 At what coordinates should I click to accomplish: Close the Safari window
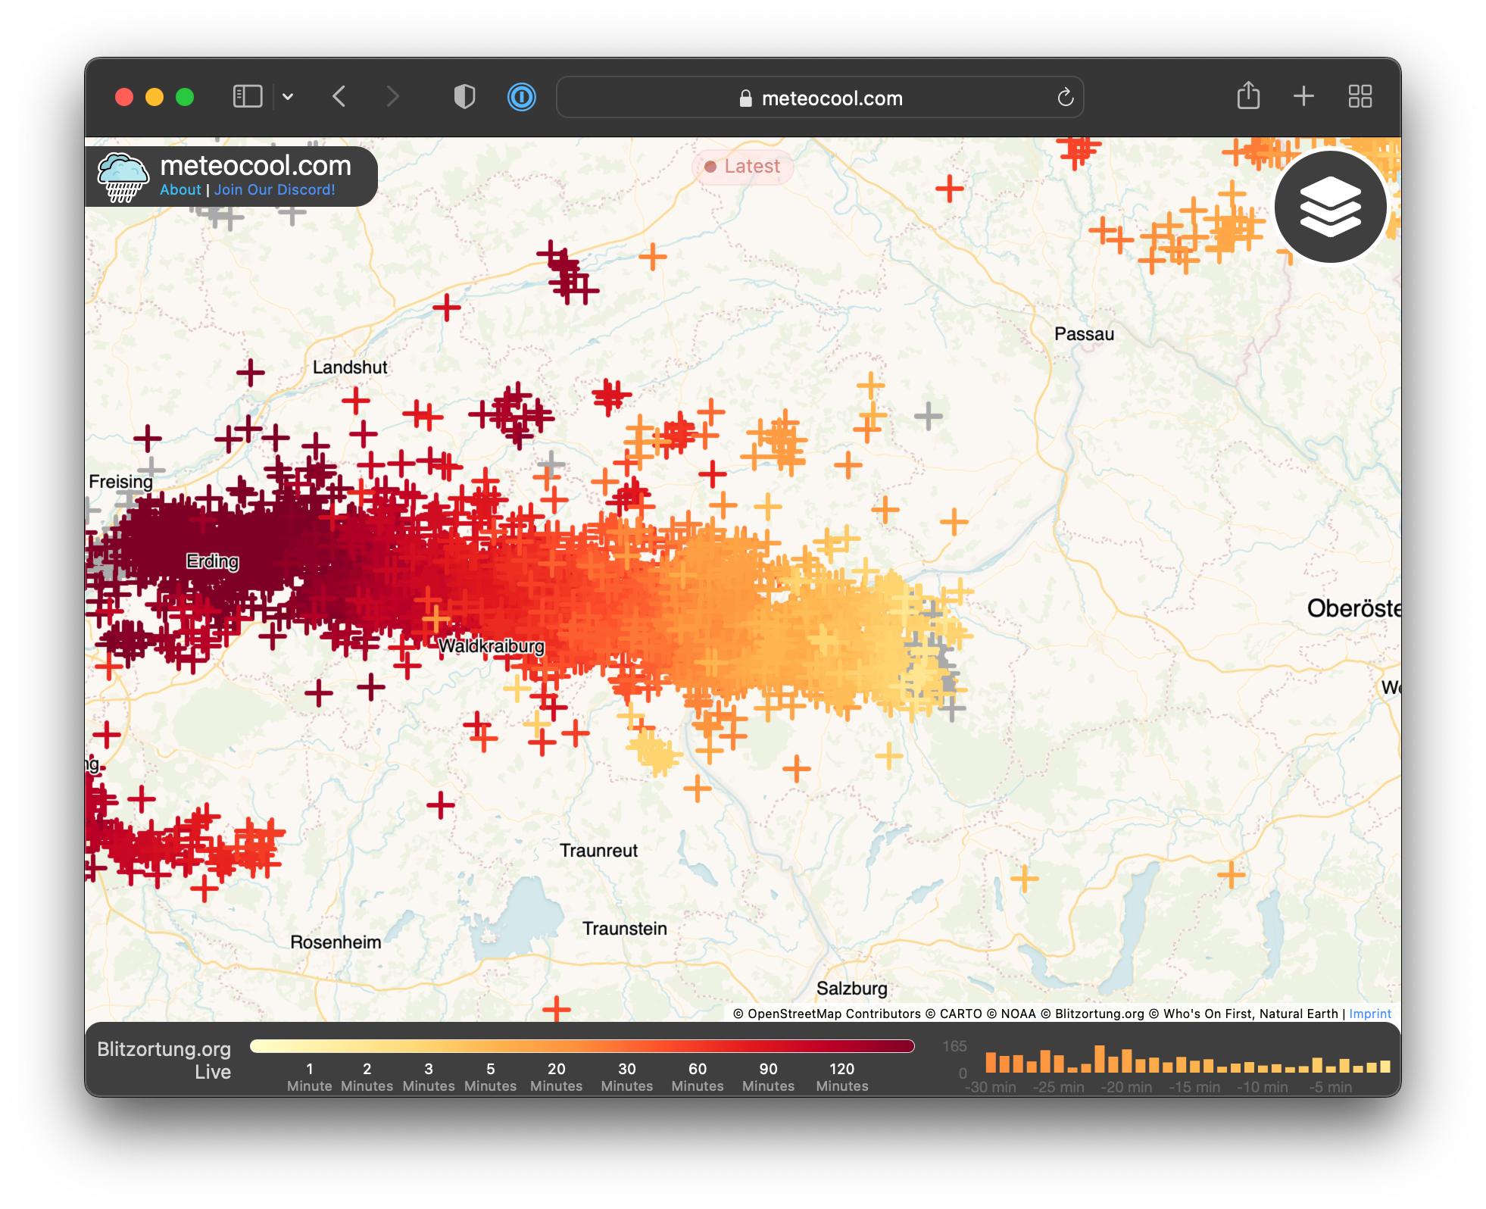click(124, 97)
